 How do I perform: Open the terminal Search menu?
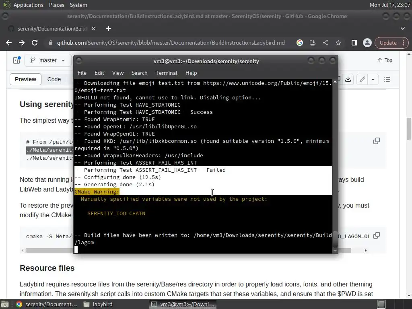(x=139, y=73)
